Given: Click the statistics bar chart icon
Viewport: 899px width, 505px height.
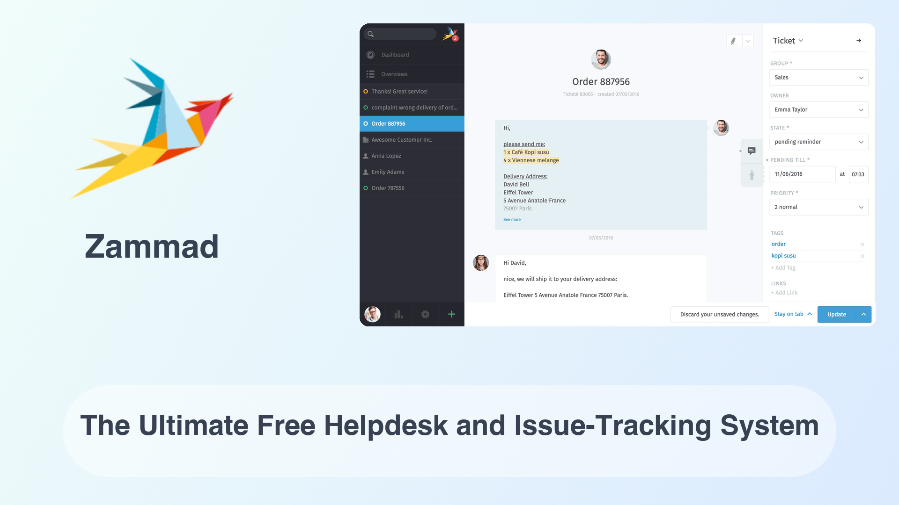Looking at the screenshot, I should pos(398,315).
